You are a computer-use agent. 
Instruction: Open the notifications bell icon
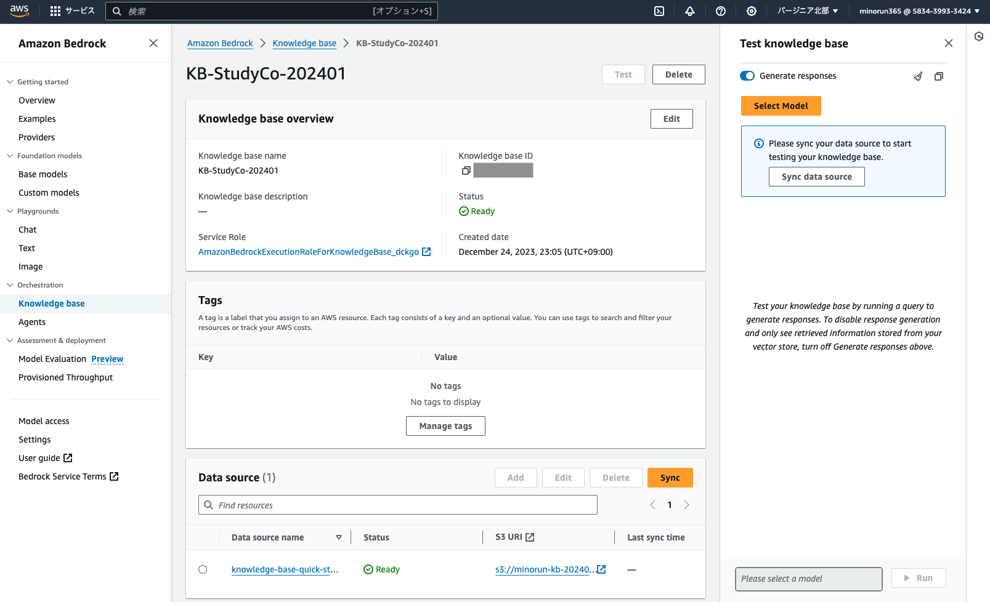[x=690, y=11]
